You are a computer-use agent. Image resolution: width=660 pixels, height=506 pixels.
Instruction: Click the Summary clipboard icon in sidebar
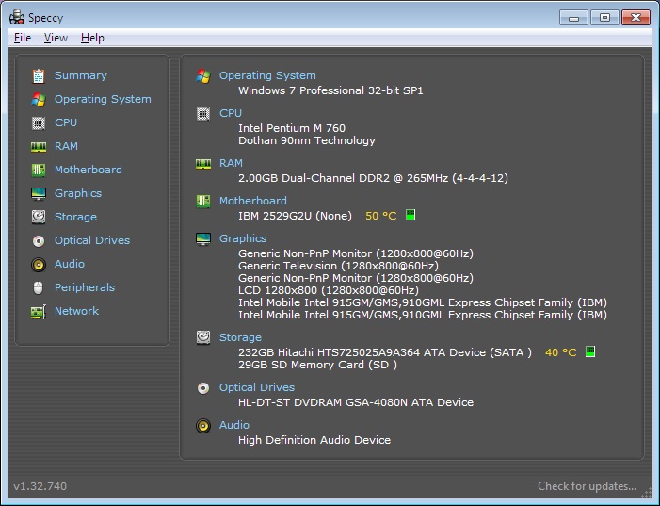pyautogui.click(x=39, y=75)
